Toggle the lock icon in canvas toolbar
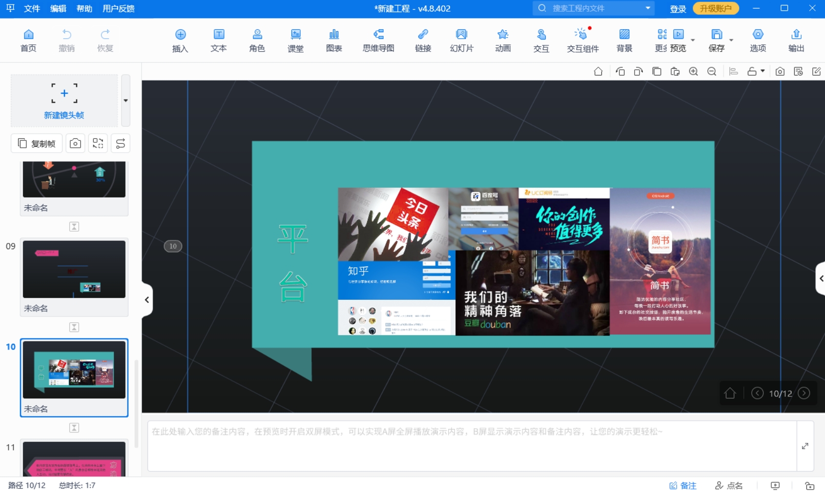The width and height of the screenshot is (825, 491). tap(752, 72)
